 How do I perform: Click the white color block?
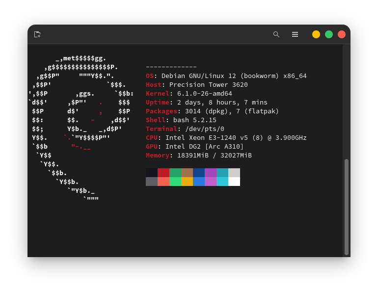point(234,182)
